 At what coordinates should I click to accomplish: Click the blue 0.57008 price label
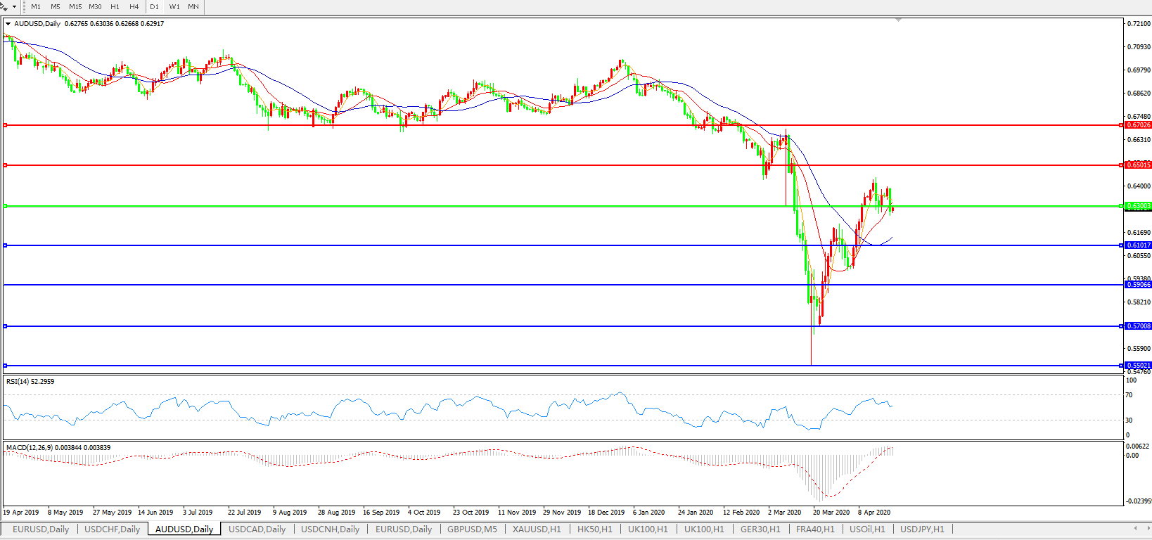tap(1138, 326)
